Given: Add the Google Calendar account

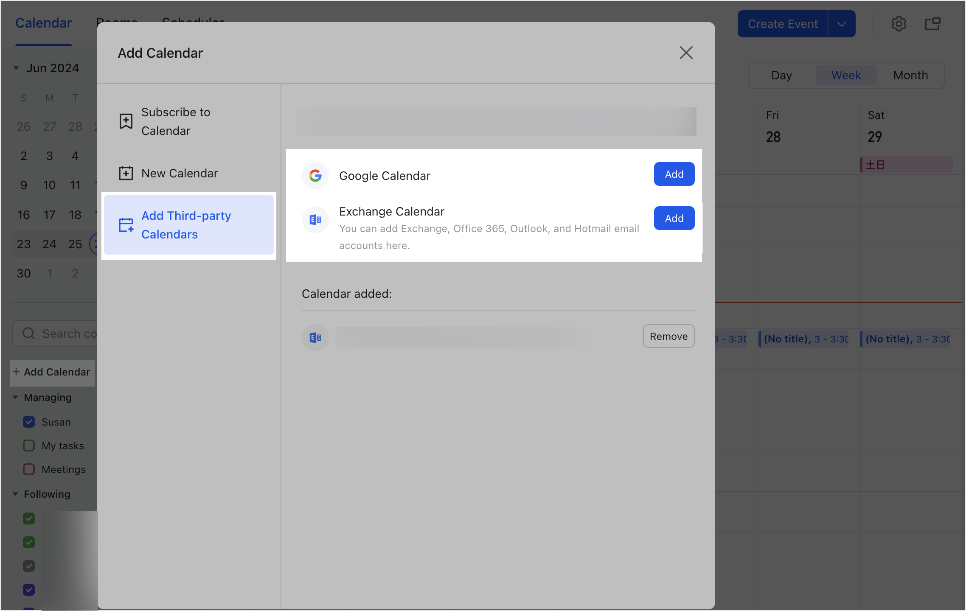Looking at the screenshot, I should tap(674, 174).
